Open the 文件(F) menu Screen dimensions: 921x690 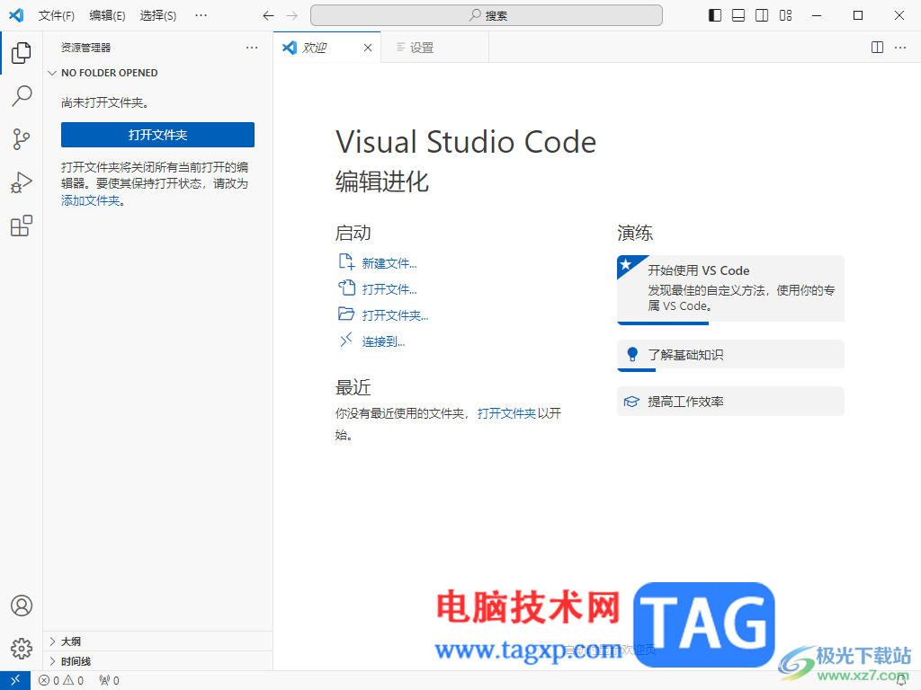57,16
